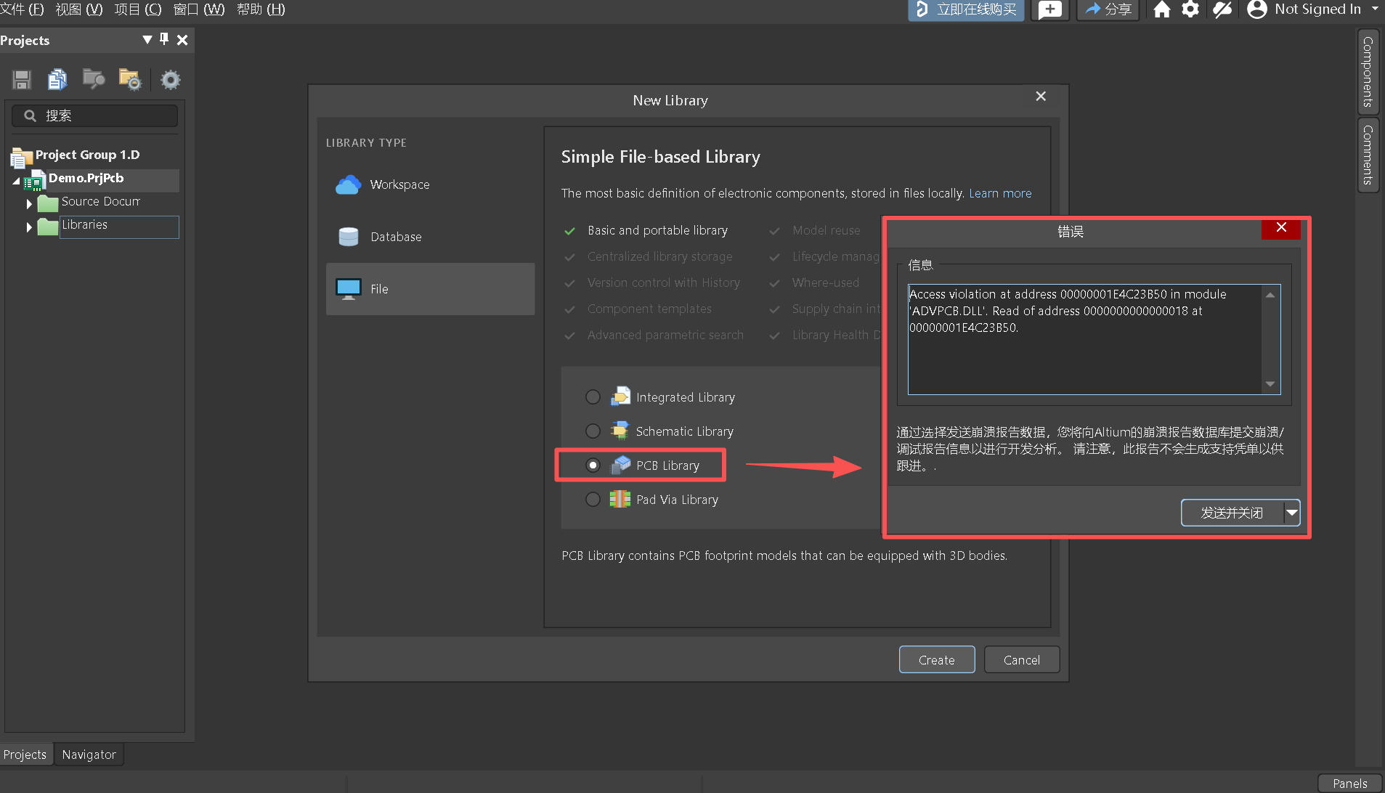1385x793 pixels.
Task: Click the folder with gear icon
Action: 130,79
